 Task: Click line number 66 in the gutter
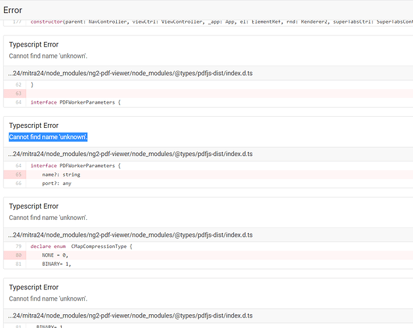(x=18, y=183)
